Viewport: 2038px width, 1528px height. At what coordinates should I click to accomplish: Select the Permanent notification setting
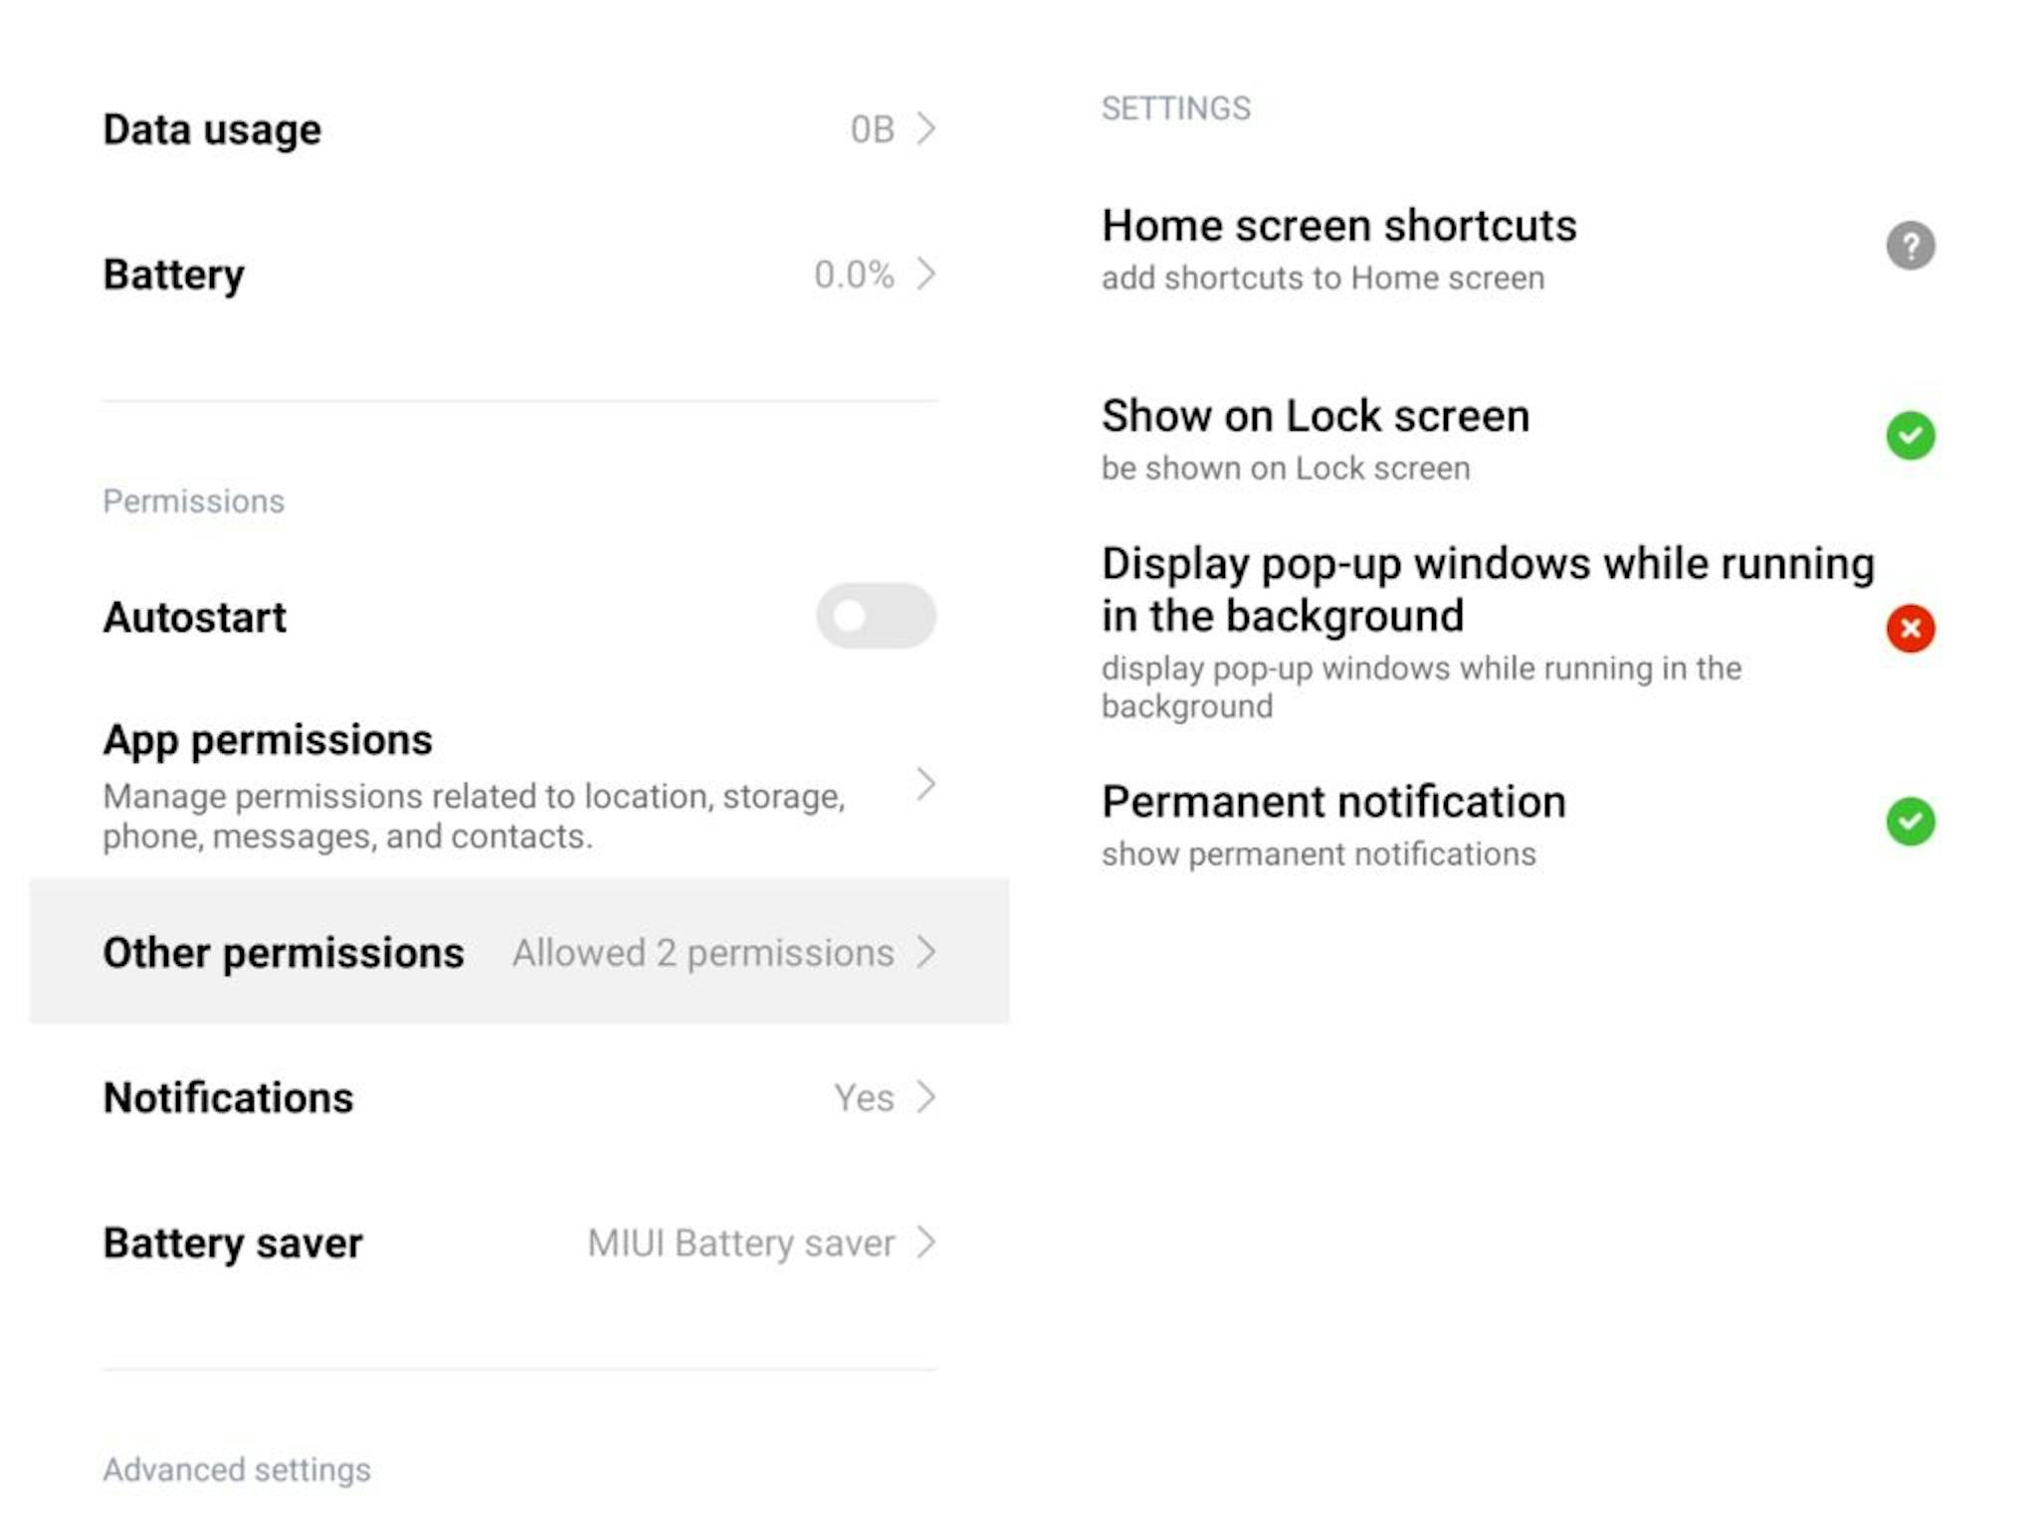pyautogui.click(x=1333, y=803)
